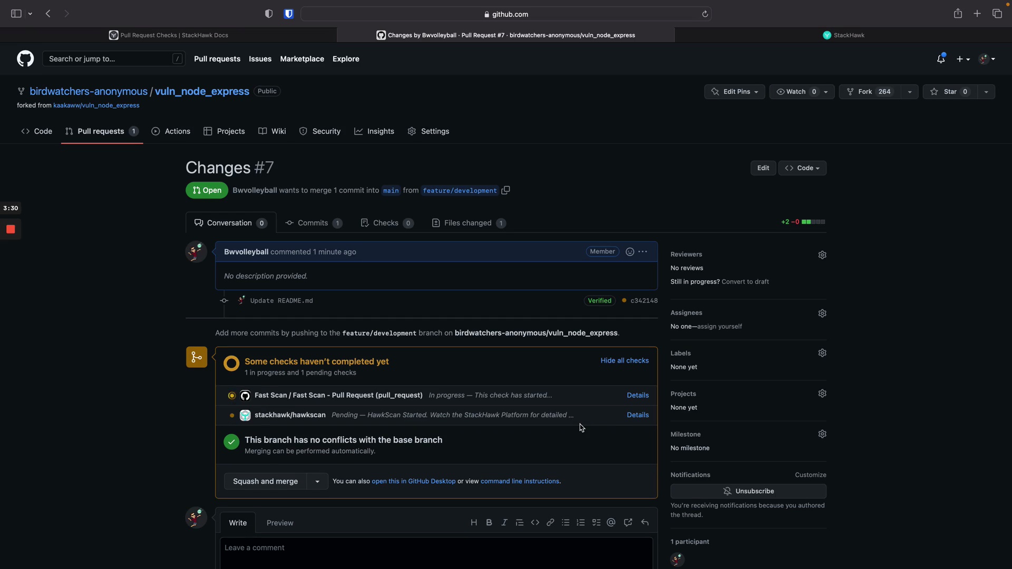Open the notifications bell
1012x569 pixels.
(x=941, y=58)
